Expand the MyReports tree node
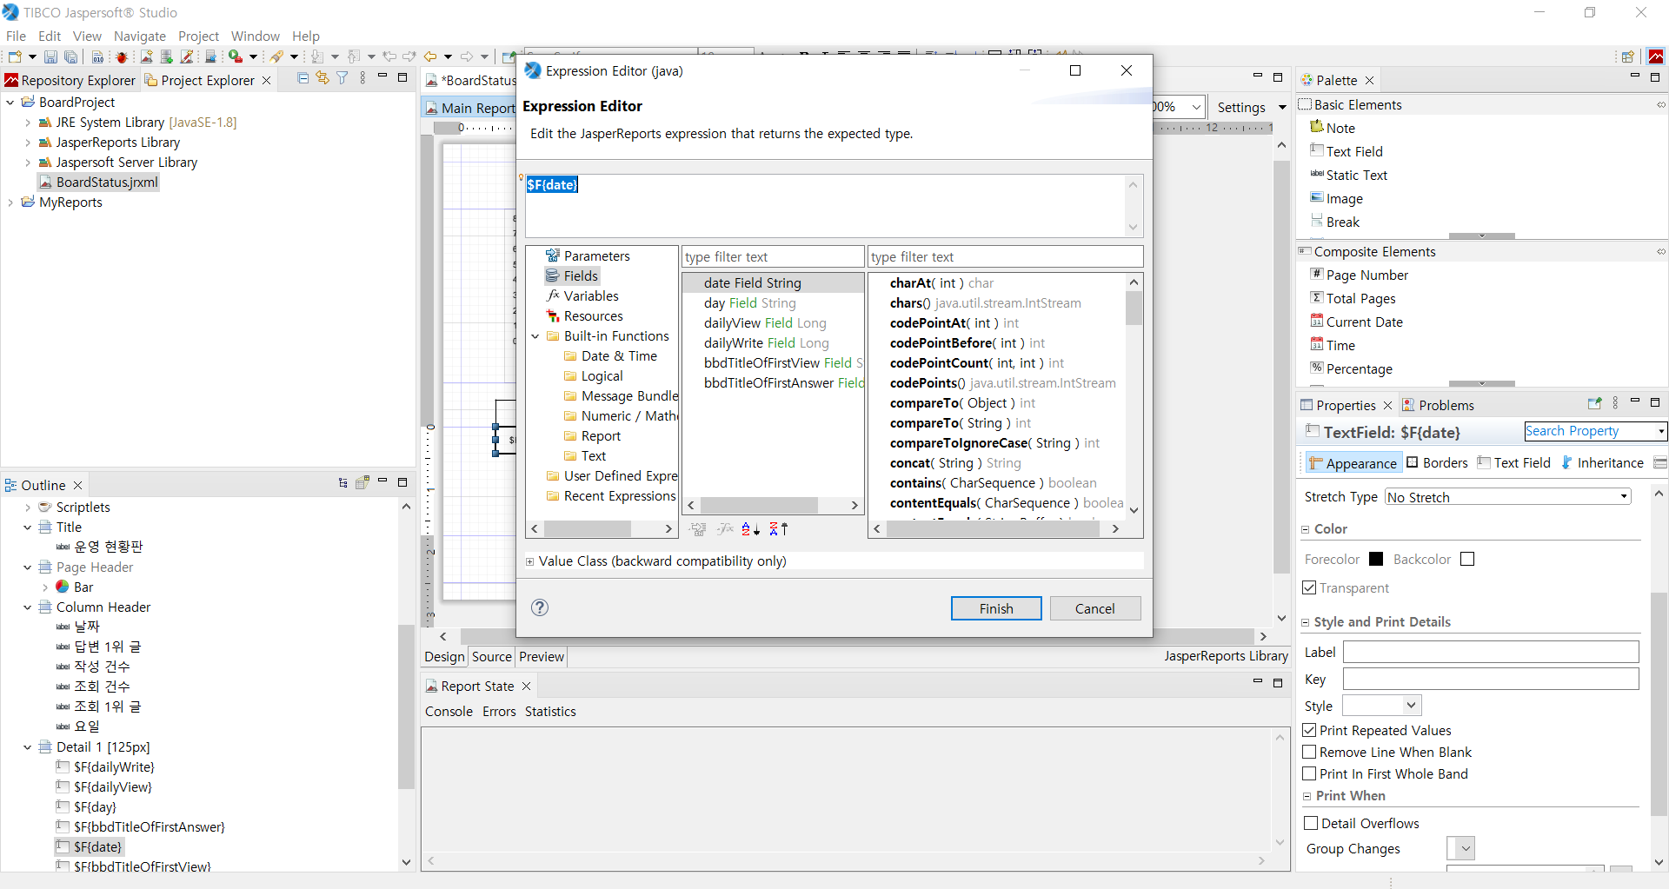 pyautogui.click(x=10, y=202)
